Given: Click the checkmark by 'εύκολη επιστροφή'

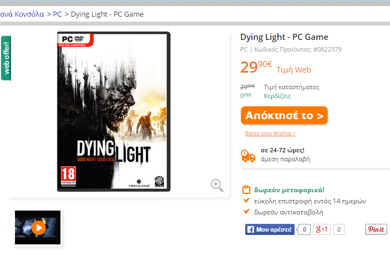Looking at the screenshot, I should (x=246, y=201).
